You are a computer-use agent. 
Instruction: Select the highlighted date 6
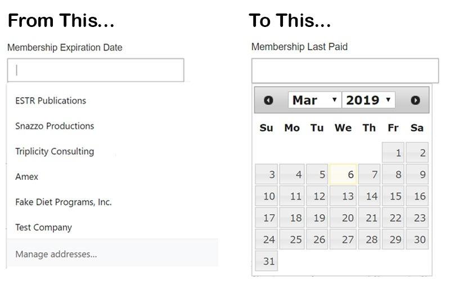point(343,175)
